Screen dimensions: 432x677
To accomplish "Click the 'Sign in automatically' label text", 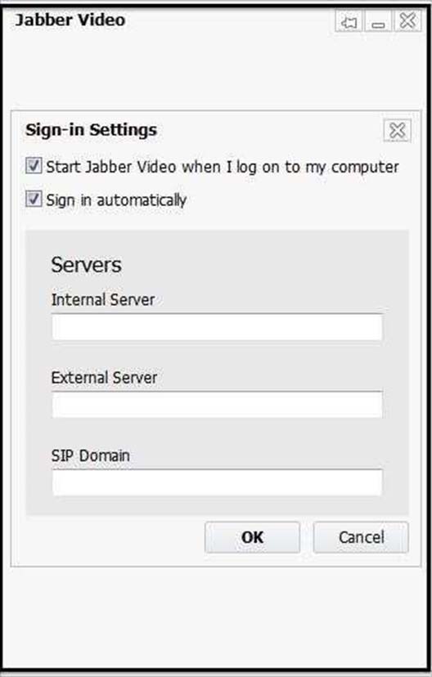I will click(116, 200).
